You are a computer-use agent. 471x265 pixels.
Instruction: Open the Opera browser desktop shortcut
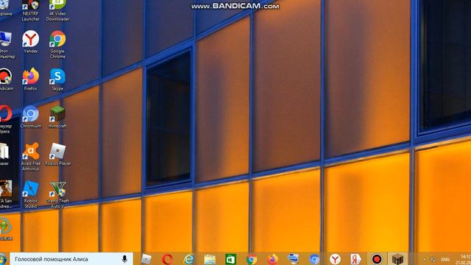click(x=5, y=119)
